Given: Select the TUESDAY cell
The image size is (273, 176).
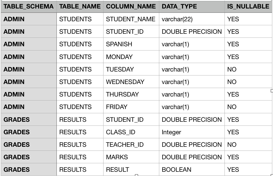Looking at the screenshot, I should coord(120,69).
